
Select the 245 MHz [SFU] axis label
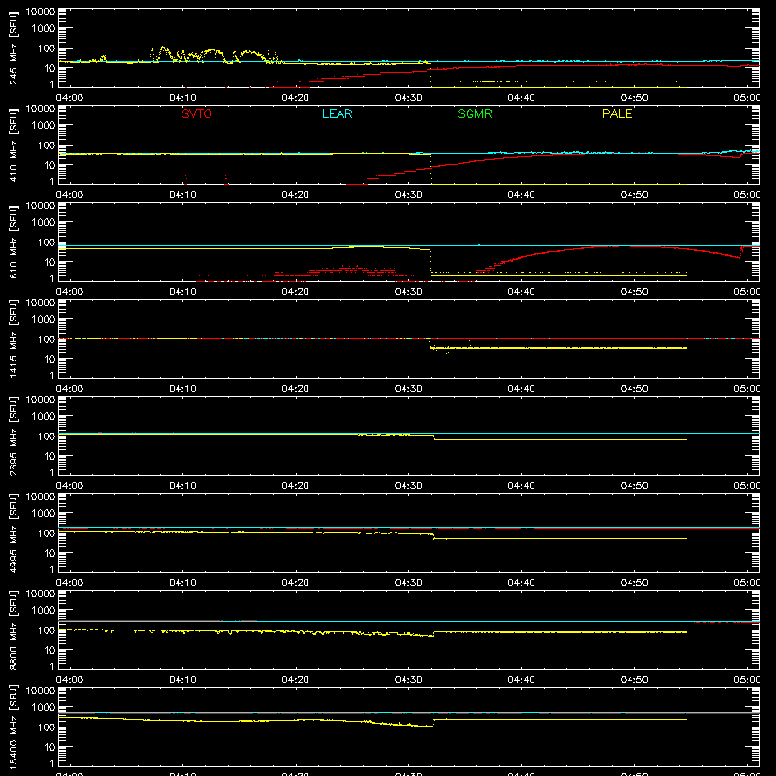tap(14, 48)
